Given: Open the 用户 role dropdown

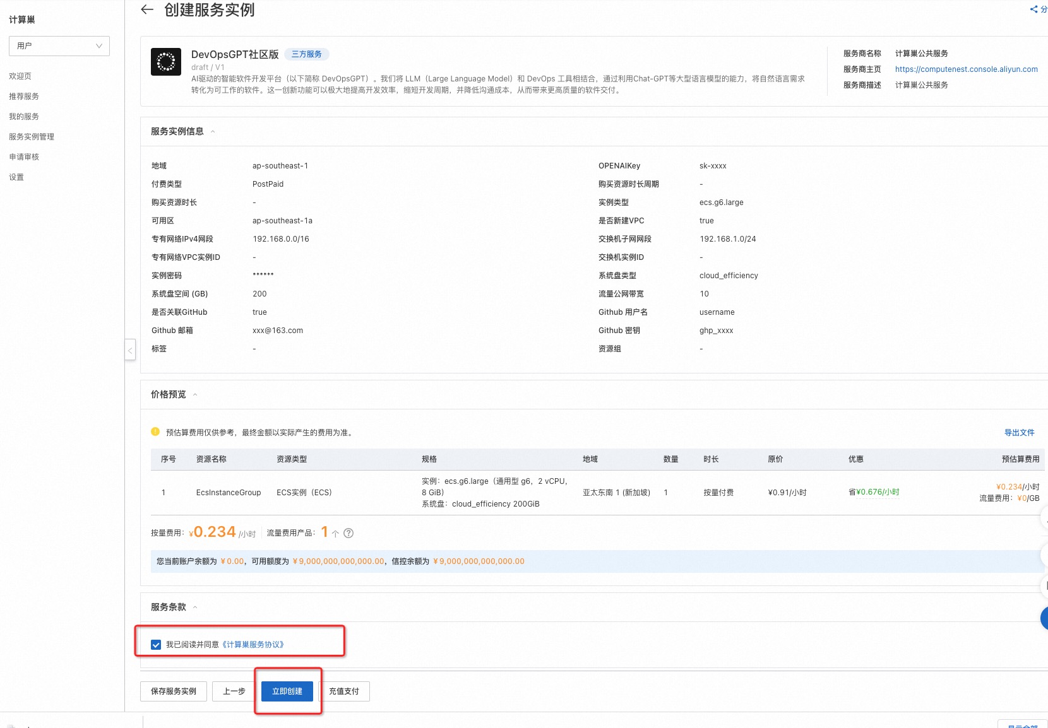Looking at the screenshot, I should coord(59,46).
